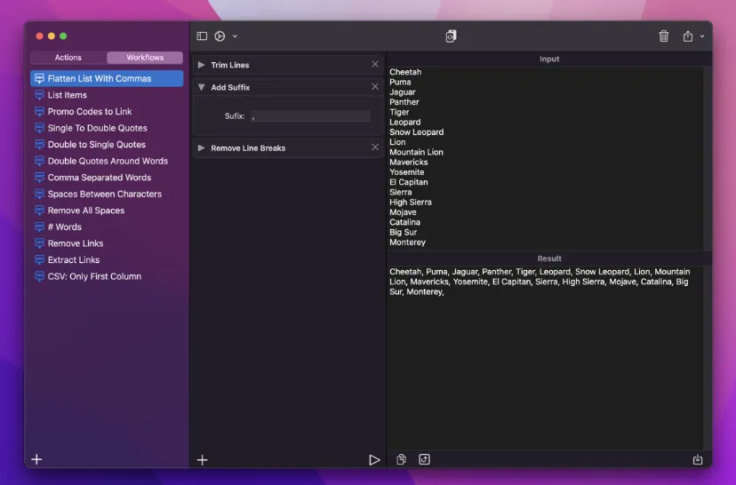This screenshot has height=485, width=736.
Task: Click the export result icon at bottom right
Action: pyautogui.click(x=698, y=459)
